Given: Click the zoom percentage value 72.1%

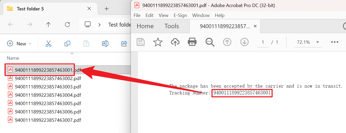Looking at the screenshot, I should [x=303, y=42].
